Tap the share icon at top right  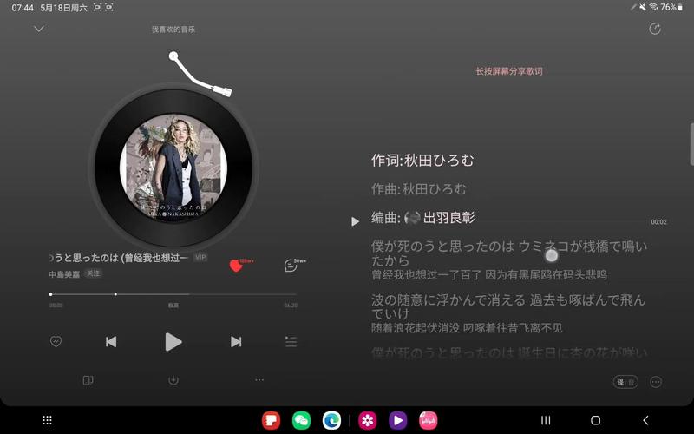[655, 29]
